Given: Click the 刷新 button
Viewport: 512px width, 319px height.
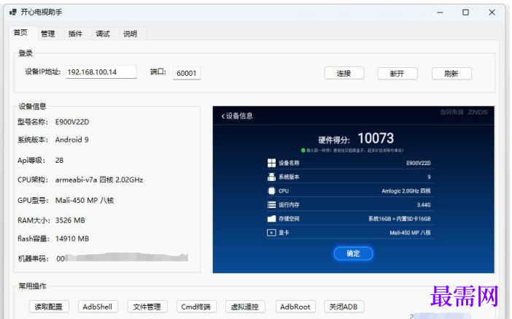Looking at the screenshot, I should click(x=451, y=73).
